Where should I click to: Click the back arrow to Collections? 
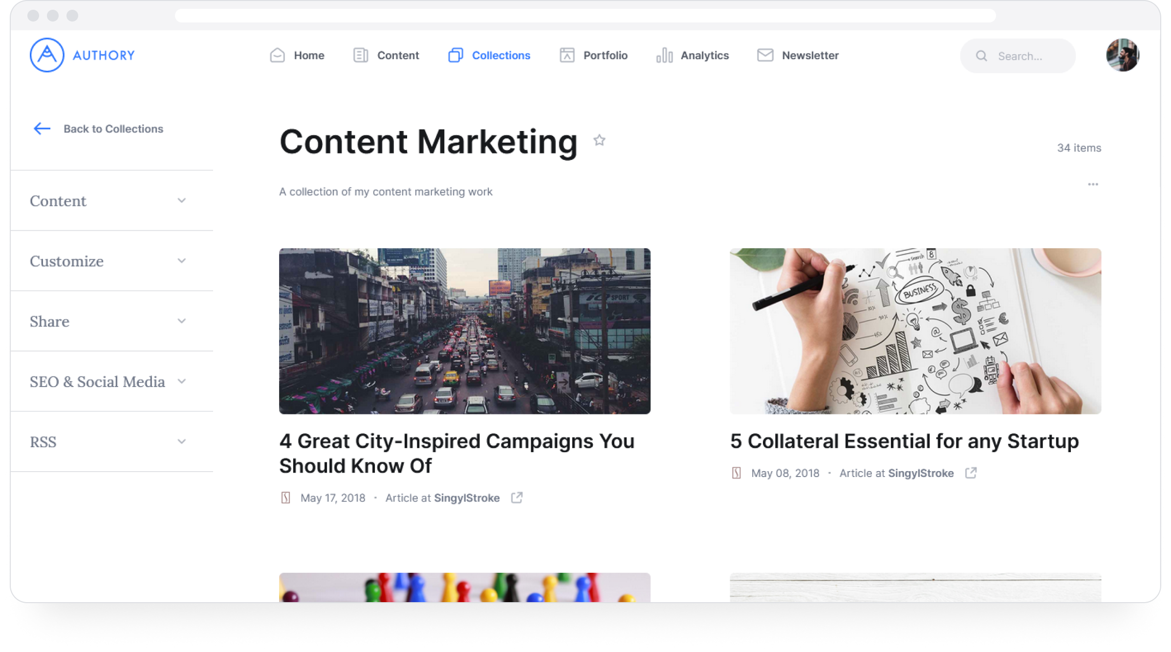(x=42, y=129)
